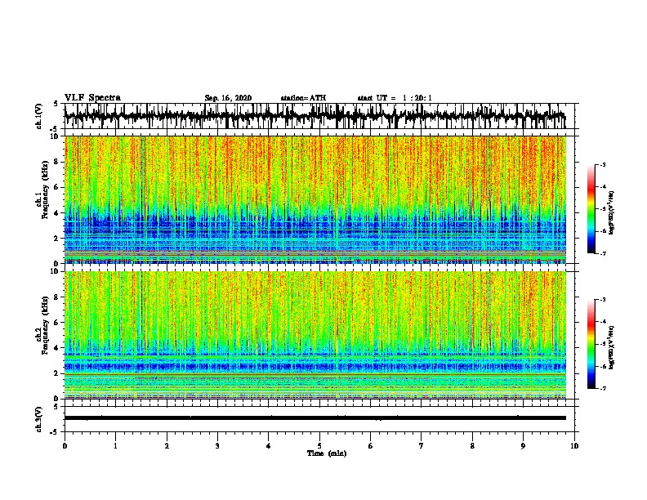Image resolution: width=647 pixels, height=500 pixels.
Task: Click the "7" tick on time axis
Action: [x=422, y=446]
